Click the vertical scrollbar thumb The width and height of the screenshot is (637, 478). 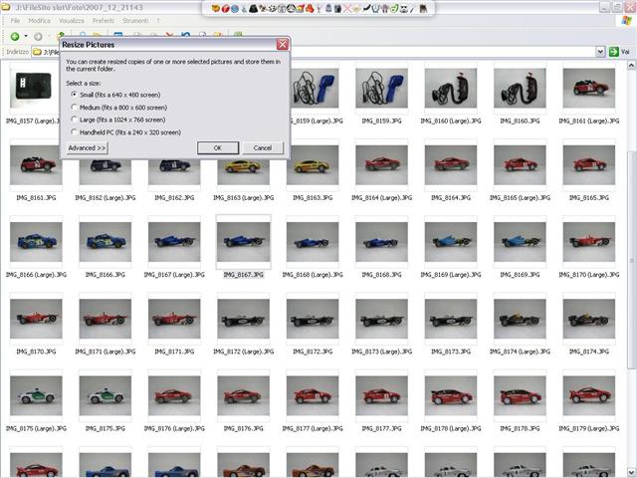pos(631,260)
